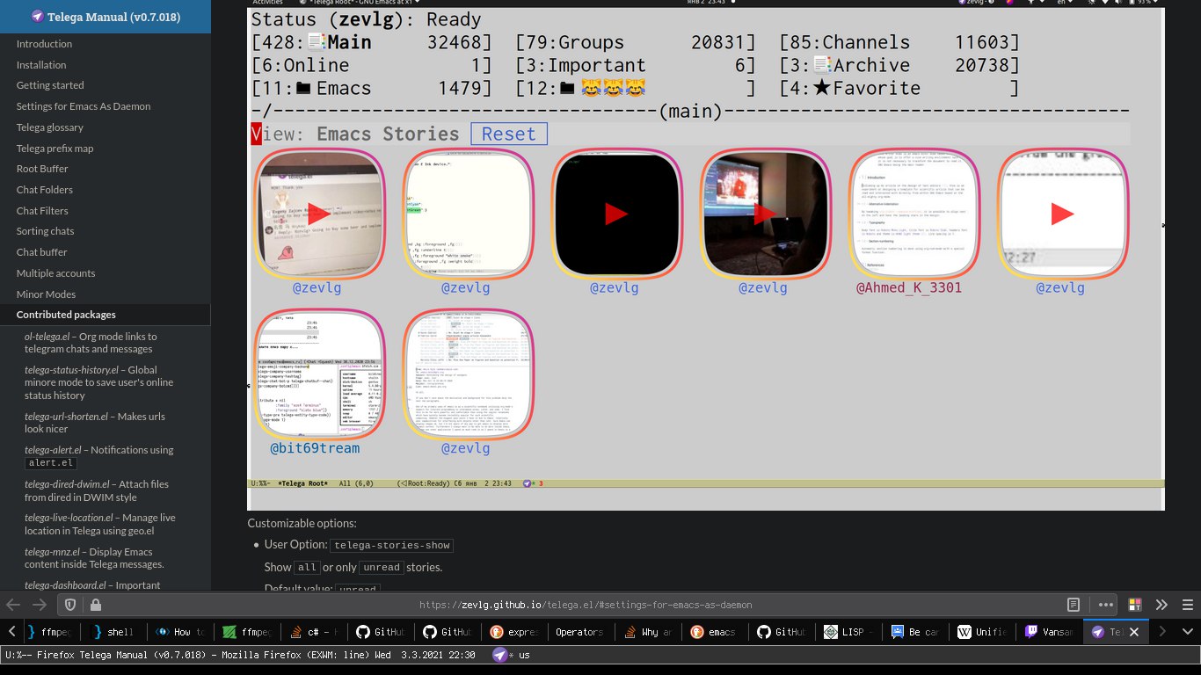Screen dimensions: 1201x675
Task: Click the @Ahmed_K_3301 username label
Action: point(909,287)
